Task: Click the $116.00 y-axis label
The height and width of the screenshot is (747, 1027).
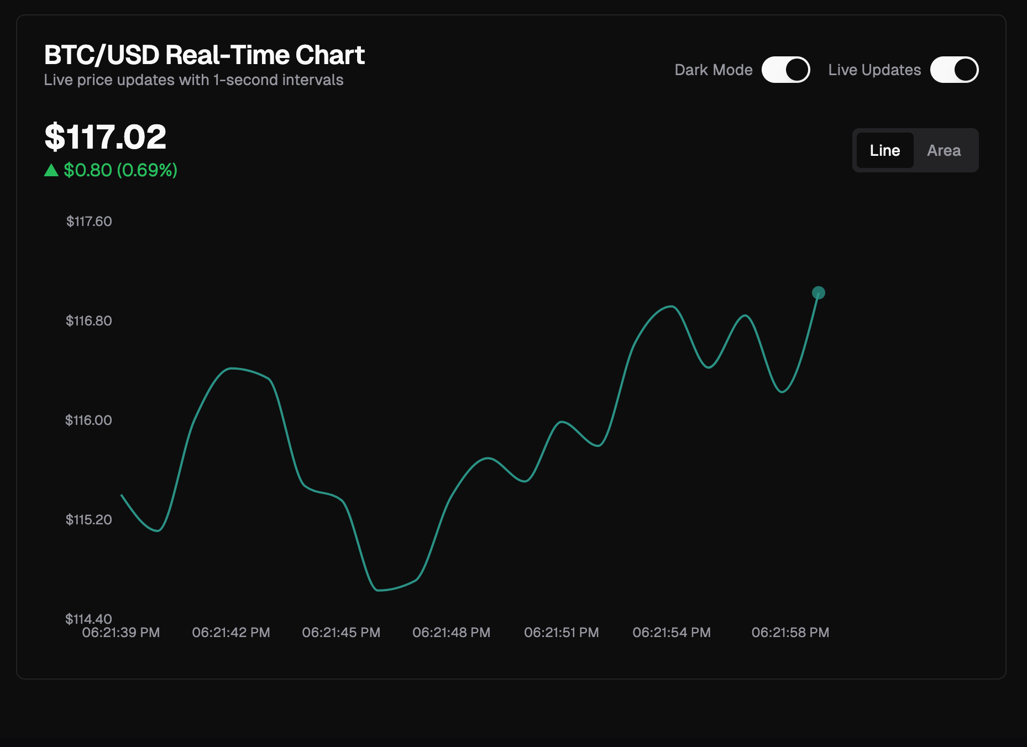Action: pyautogui.click(x=89, y=420)
